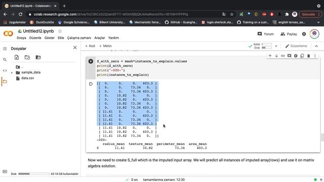
Task: Select Files folder sidebar icon
Action: pyautogui.click(x=5, y=81)
